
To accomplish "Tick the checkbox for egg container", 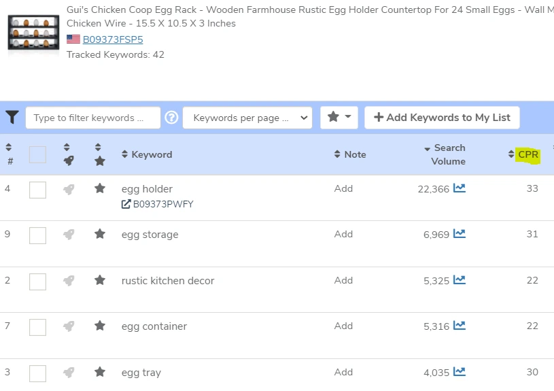I will click(x=37, y=327).
